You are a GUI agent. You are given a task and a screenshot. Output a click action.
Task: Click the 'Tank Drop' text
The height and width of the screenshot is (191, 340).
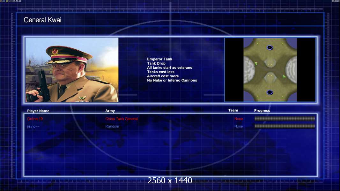(x=156, y=63)
